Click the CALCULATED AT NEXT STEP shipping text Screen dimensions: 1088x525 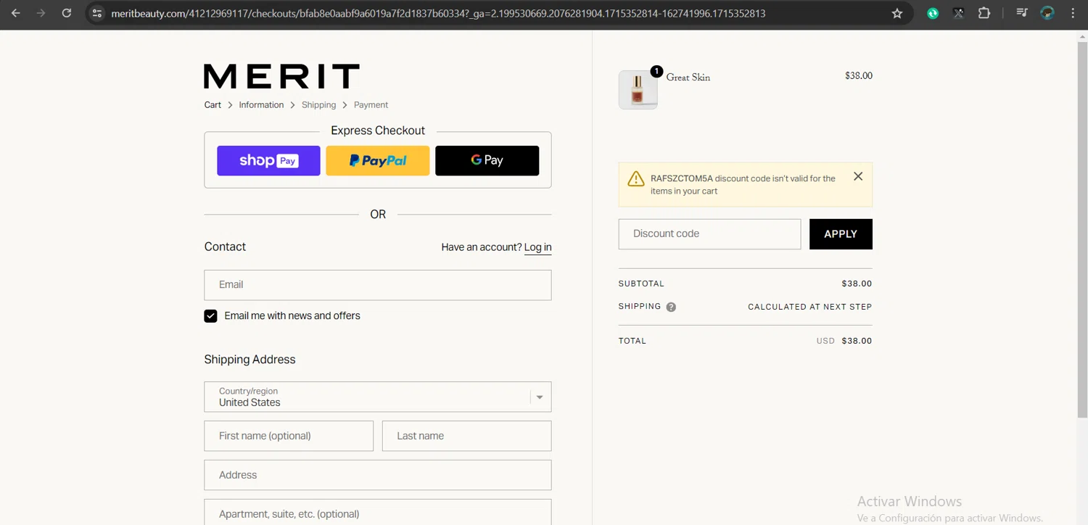810,307
